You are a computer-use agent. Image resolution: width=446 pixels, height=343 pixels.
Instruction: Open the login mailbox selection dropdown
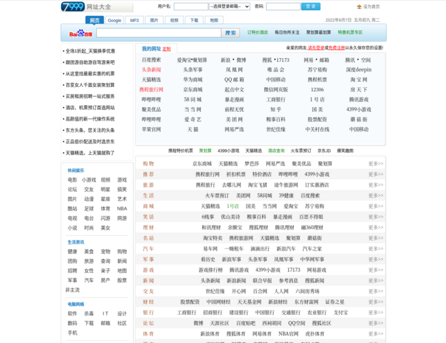coord(229,6)
